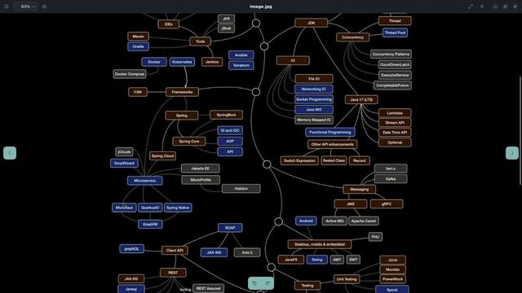Image resolution: width=522 pixels, height=293 pixels.
Task: Click the Kubernetes node
Action: pos(182,62)
